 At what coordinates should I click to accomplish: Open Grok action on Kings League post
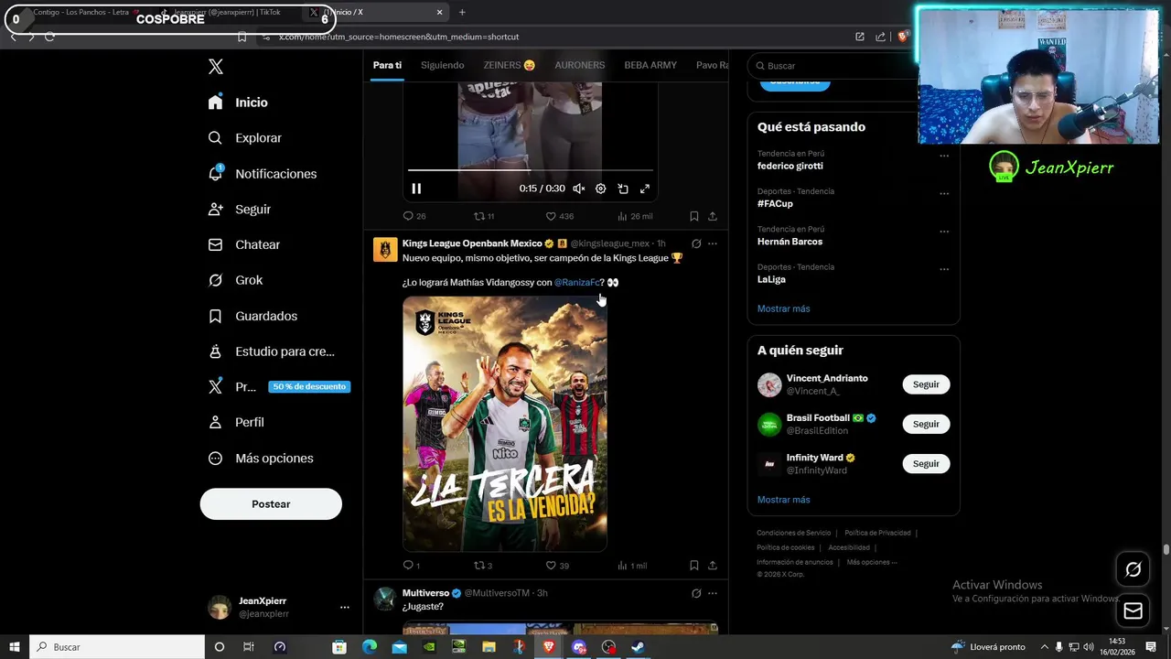[696, 243]
